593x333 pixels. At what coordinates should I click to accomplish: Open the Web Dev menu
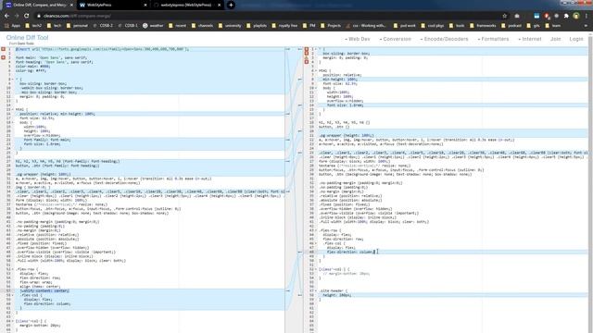[358, 39]
